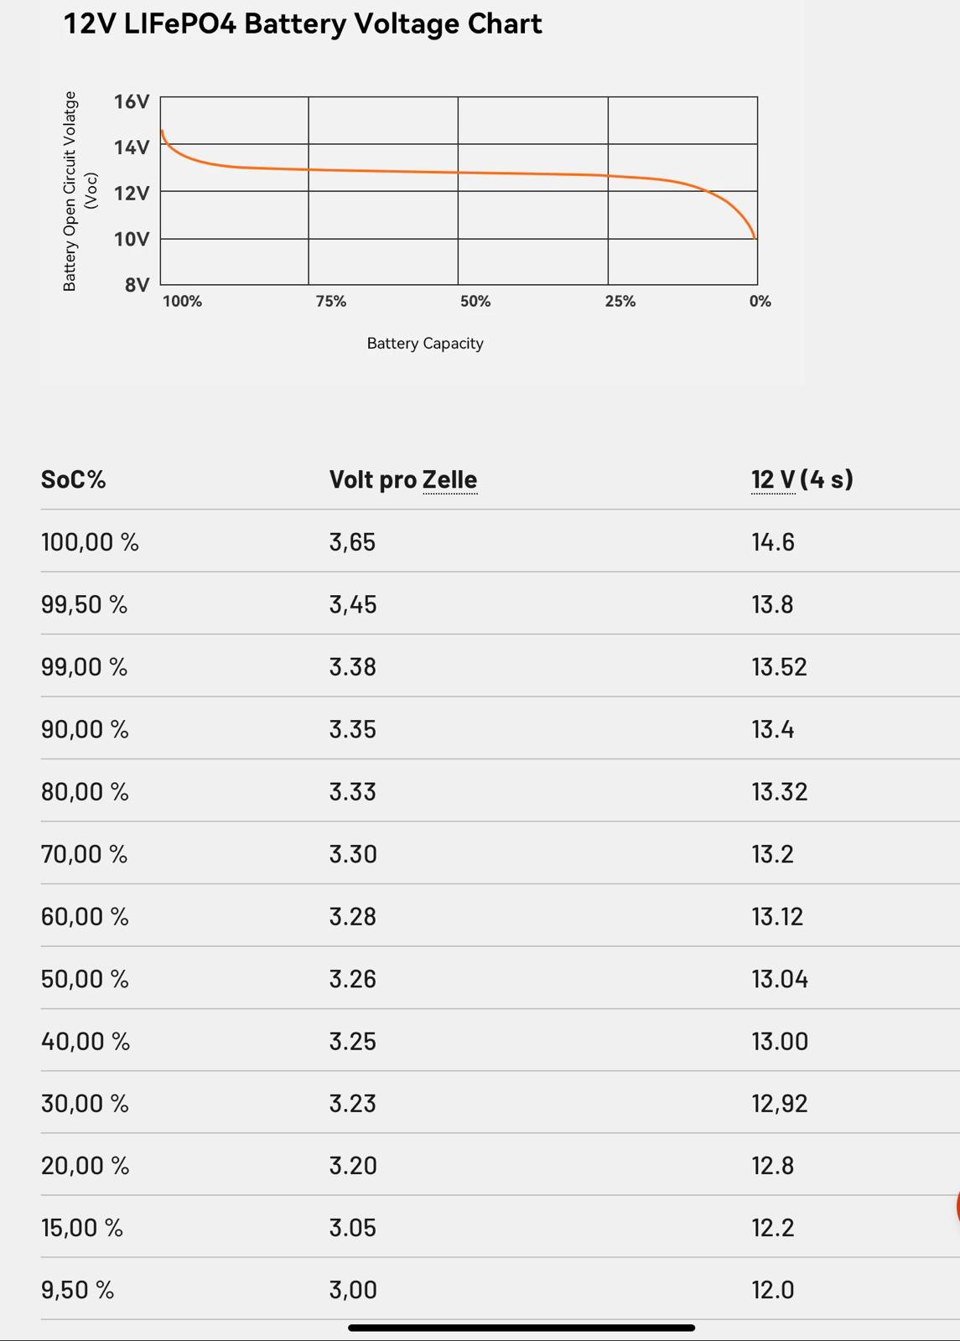Click the "Volt pro" header text

click(373, 479)
